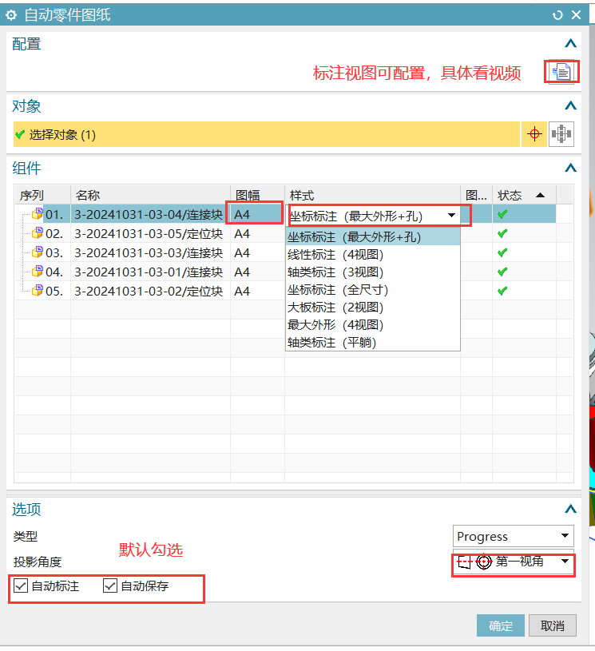The image size is (595, 651).
Task: Click the part icon of row 04.
Action: [x=38, y=271]
